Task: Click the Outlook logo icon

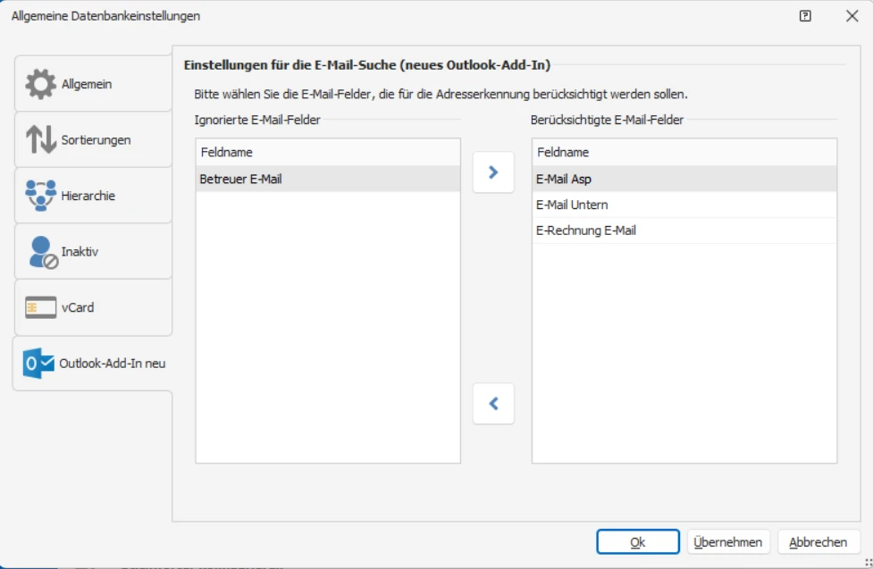Action: click(38, 364)
